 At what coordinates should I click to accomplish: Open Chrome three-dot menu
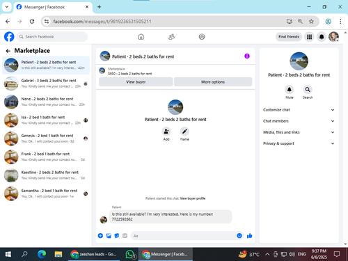pos(340,22)
